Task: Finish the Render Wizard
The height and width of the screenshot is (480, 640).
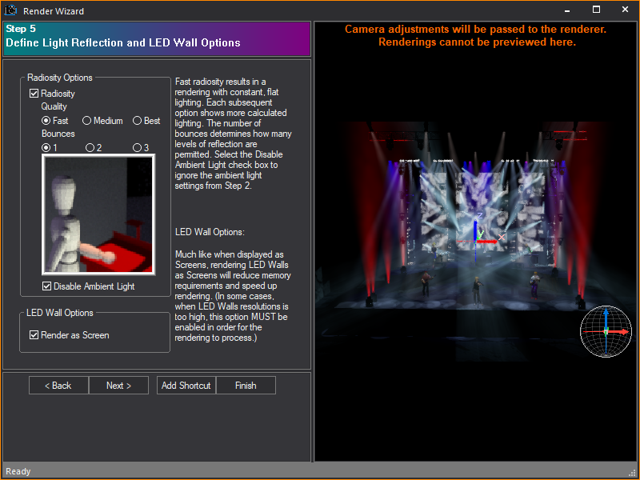Action: (246, 385)
